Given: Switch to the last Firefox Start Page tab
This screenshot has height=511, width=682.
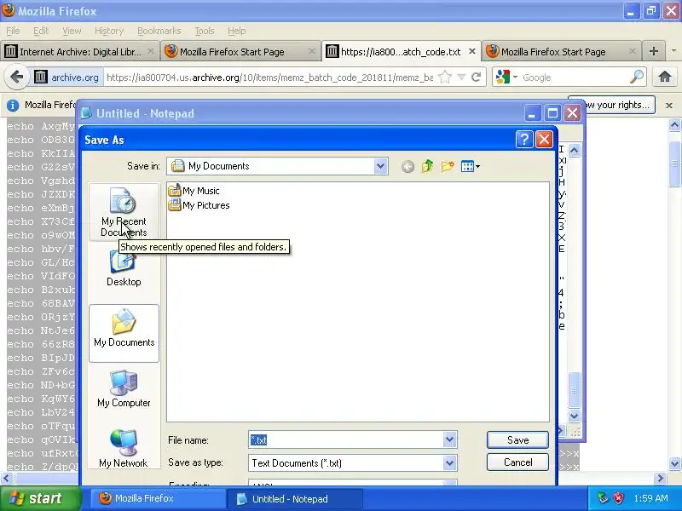Looking at the screenshot, I should click(561, 52).
